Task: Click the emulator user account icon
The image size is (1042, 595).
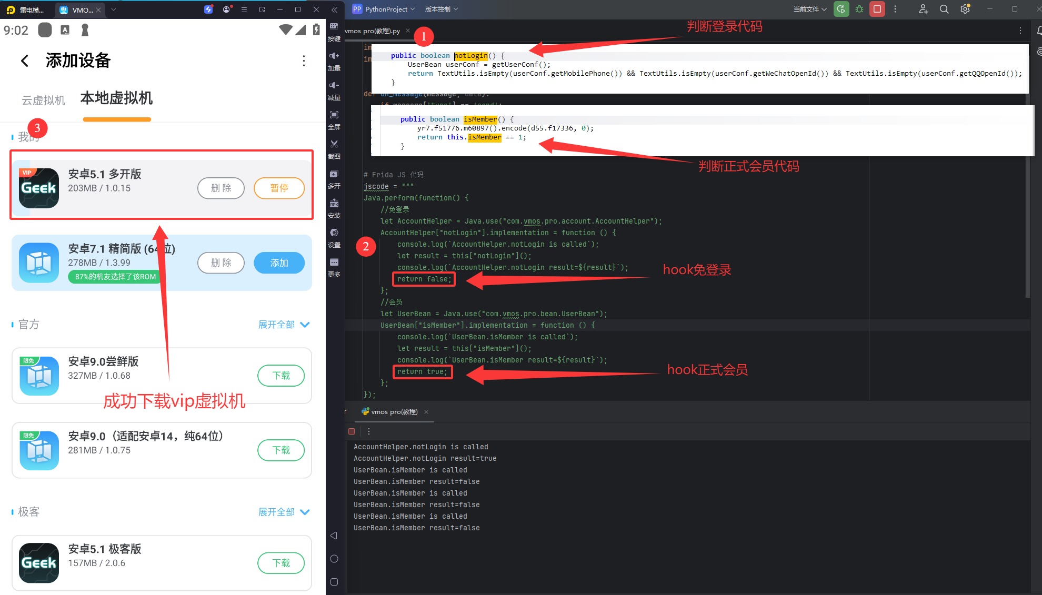Action: (x=226, y=9)
